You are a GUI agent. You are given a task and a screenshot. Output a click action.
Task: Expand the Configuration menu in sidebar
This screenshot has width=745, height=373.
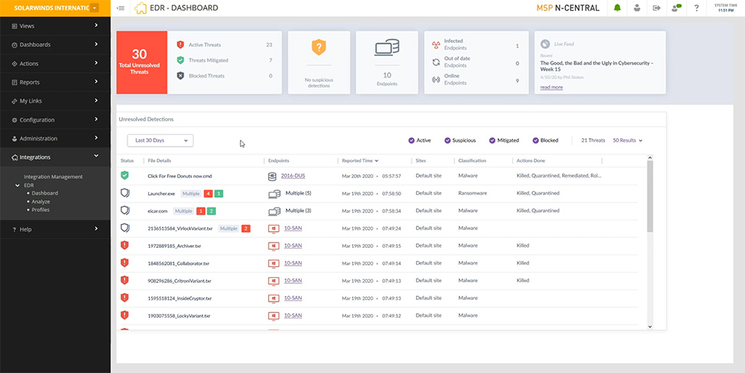[x=55, y=120]
